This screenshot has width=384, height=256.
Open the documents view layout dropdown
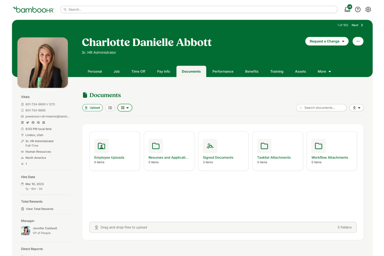click(x=125, y=107)
